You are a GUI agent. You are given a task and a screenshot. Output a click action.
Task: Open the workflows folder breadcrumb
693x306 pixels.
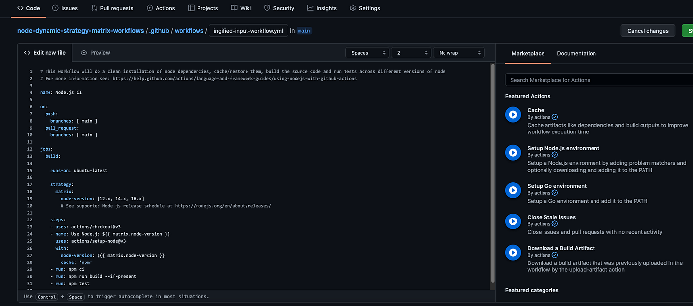189,31
